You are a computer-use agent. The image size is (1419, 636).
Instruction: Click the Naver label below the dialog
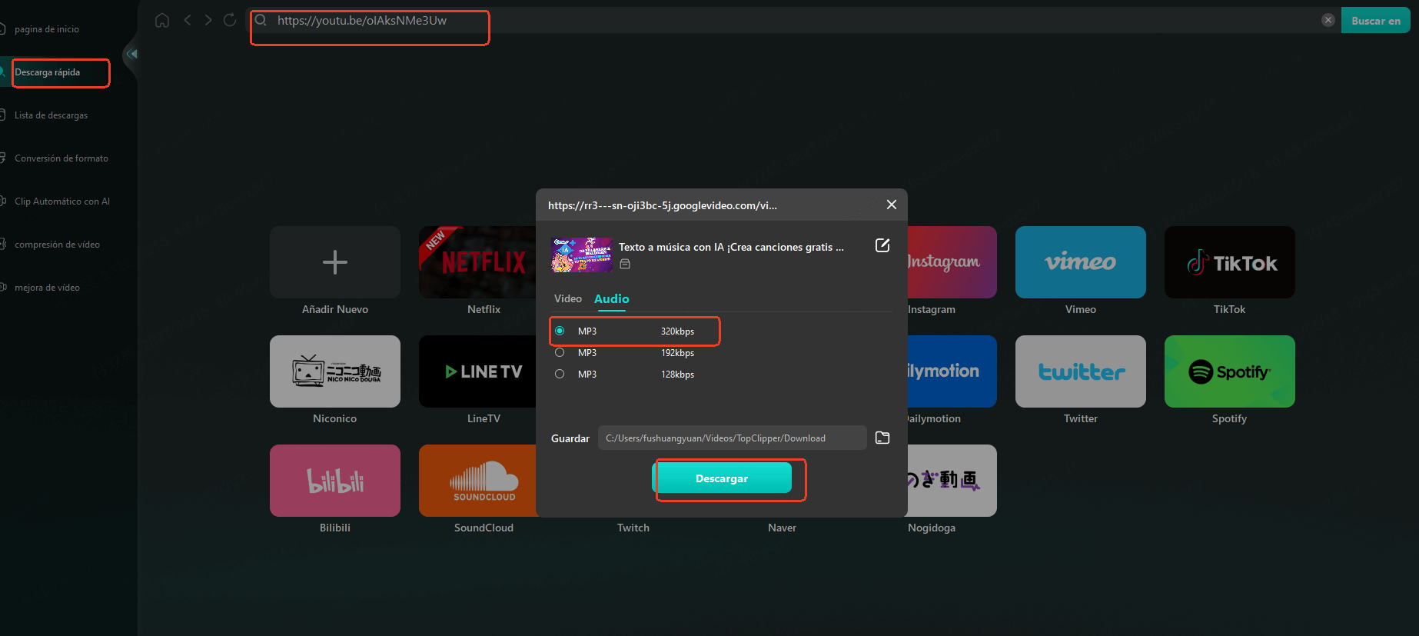click(x=782, y=528)
